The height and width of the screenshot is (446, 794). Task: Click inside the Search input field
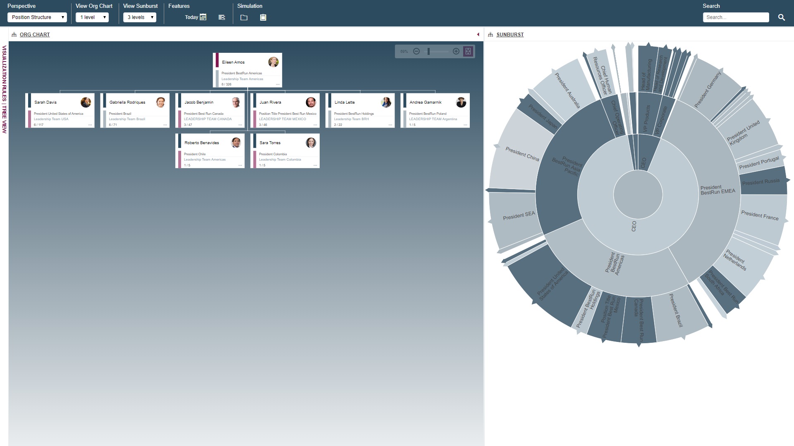pos(736,17)
